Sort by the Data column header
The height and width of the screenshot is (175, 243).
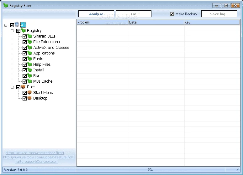point(156,22)
